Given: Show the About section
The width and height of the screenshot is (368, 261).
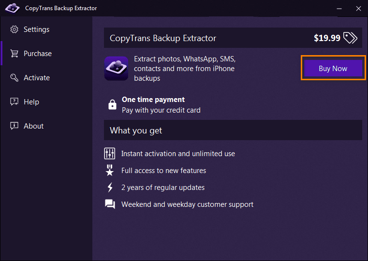Looking at the screenshot, I should click(x=46, y=126).
